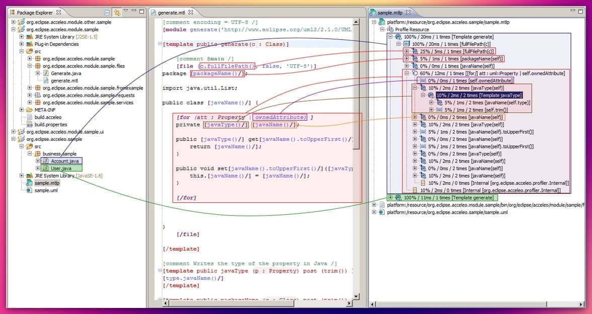Click the Package Explorer view menu arrow
Screen dimensions: 592x314
point(126,11)
